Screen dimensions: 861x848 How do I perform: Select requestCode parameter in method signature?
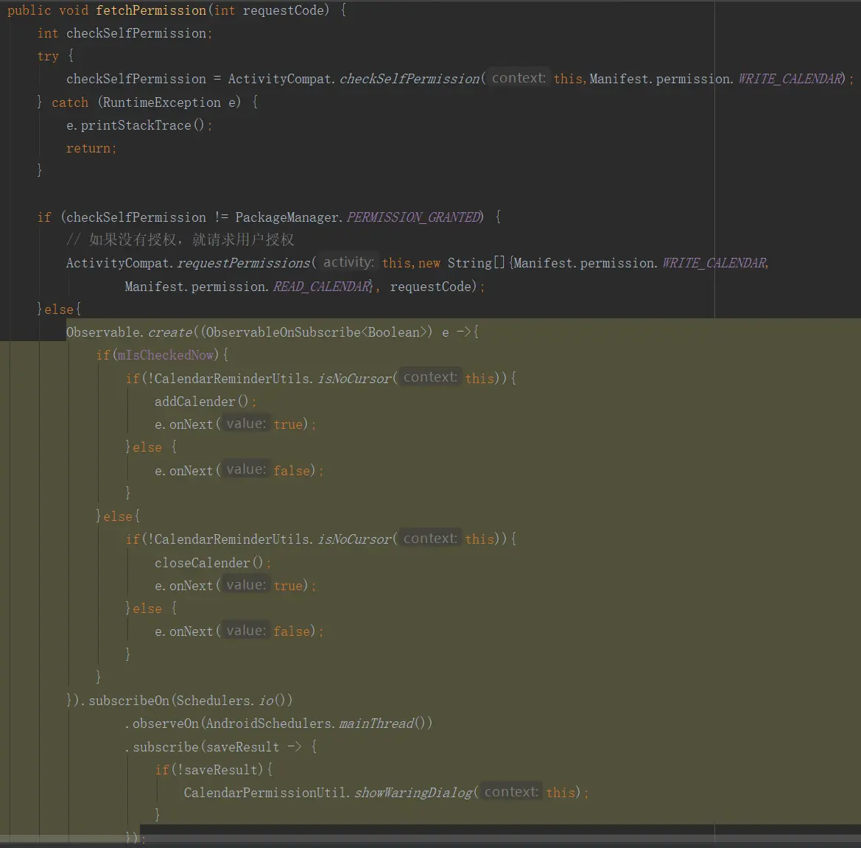(x=284, y=10)
